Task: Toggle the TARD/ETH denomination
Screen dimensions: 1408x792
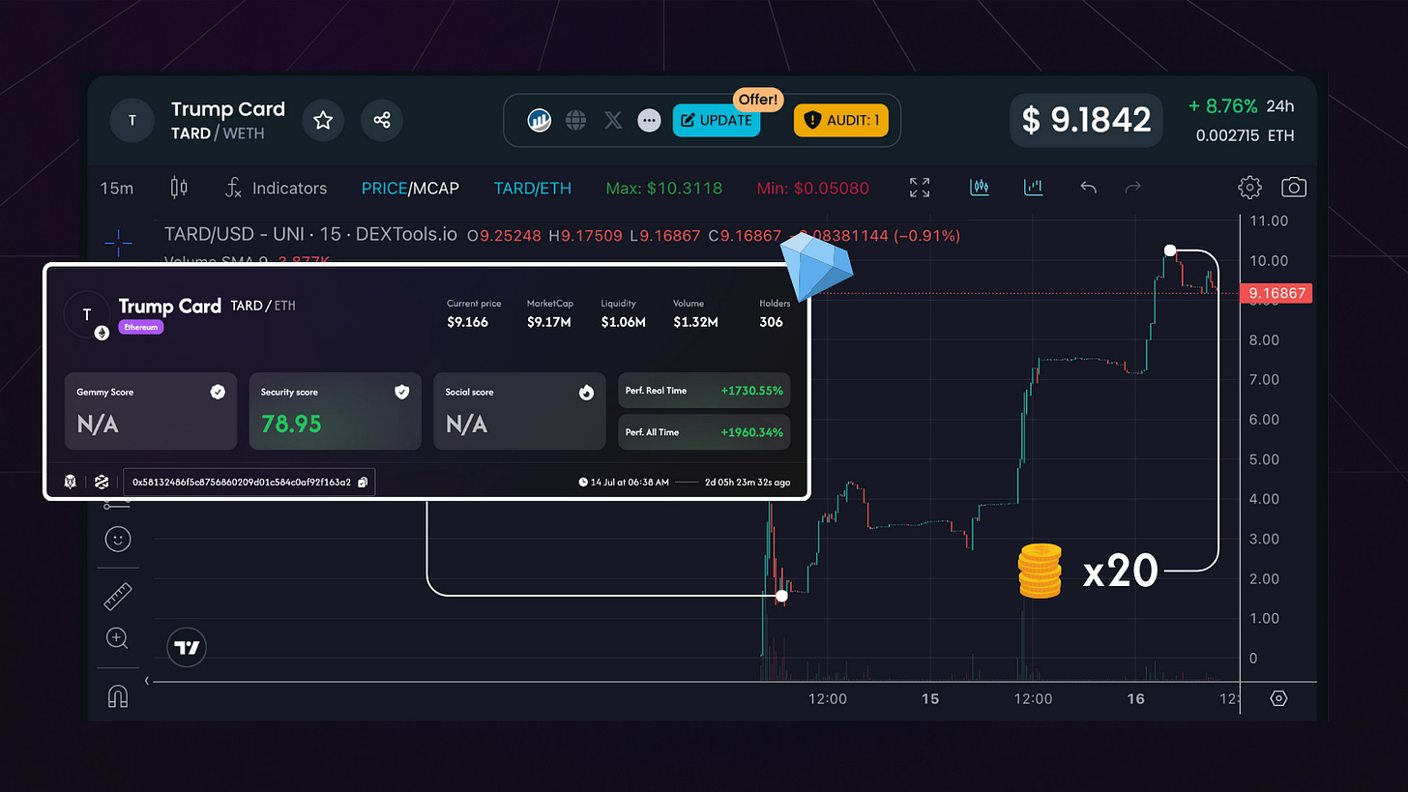Action: pos(532,188)
